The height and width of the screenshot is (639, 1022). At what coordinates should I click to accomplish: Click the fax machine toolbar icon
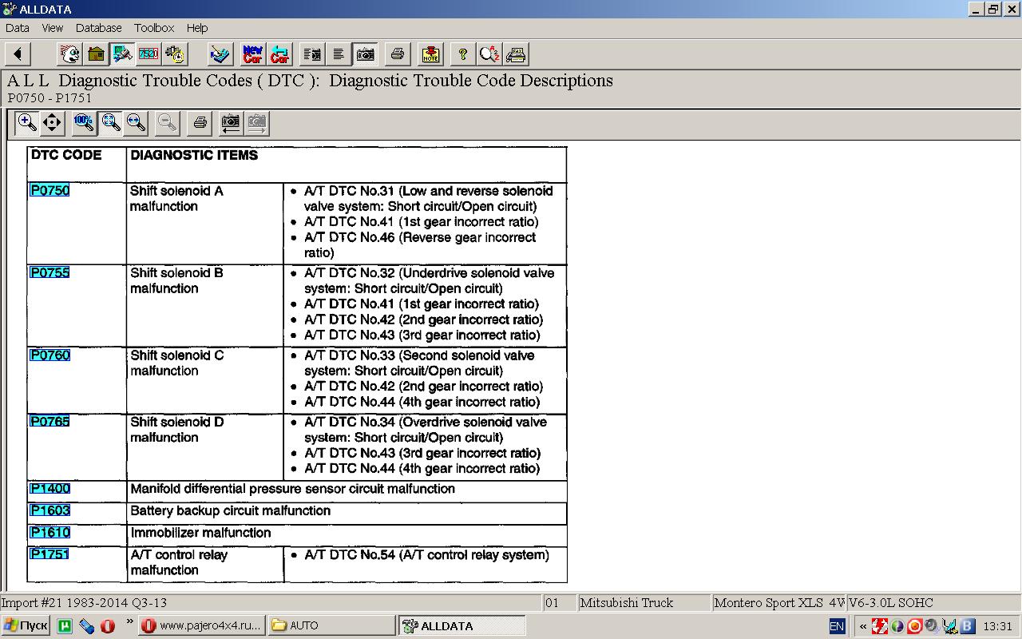516,54
